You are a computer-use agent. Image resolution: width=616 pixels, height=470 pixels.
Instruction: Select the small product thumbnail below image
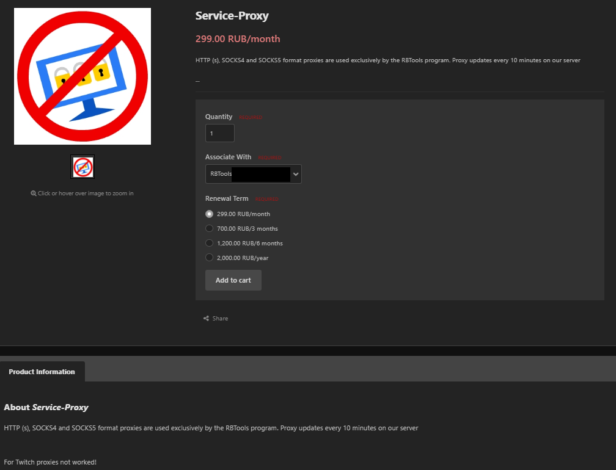[x=82, y=167]
